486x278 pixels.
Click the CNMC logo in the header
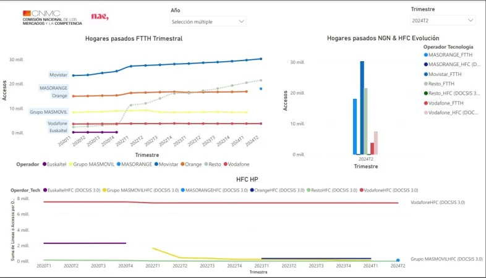52,17
